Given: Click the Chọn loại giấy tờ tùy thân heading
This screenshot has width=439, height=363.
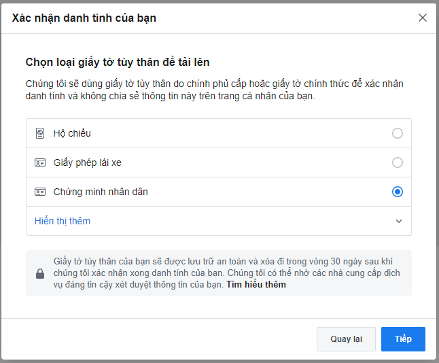Looking at the screenshot, I should point(118,62).
